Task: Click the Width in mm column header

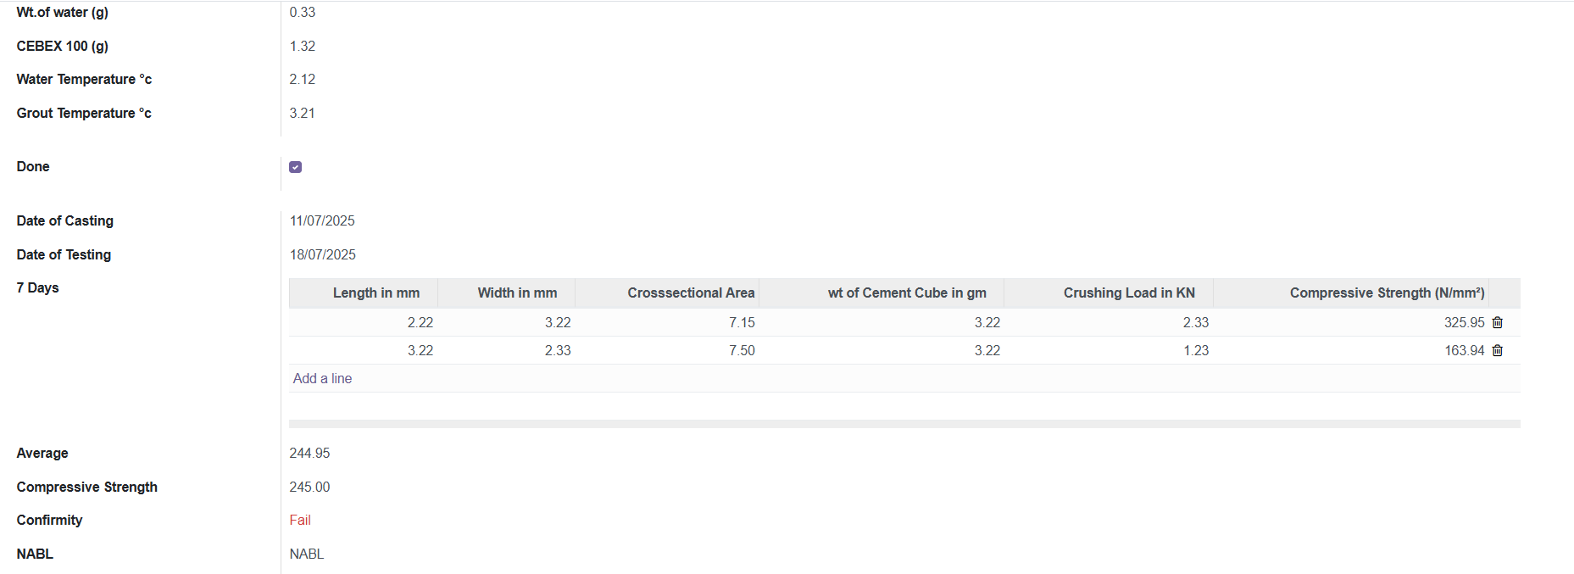Action: [x=517, y=293]
